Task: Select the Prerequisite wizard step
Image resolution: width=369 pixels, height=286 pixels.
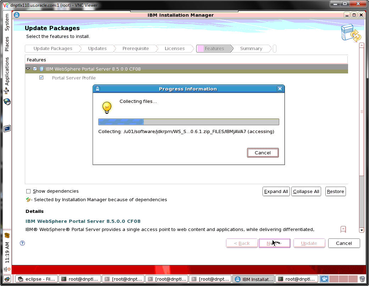Action: tap(136, 49)
